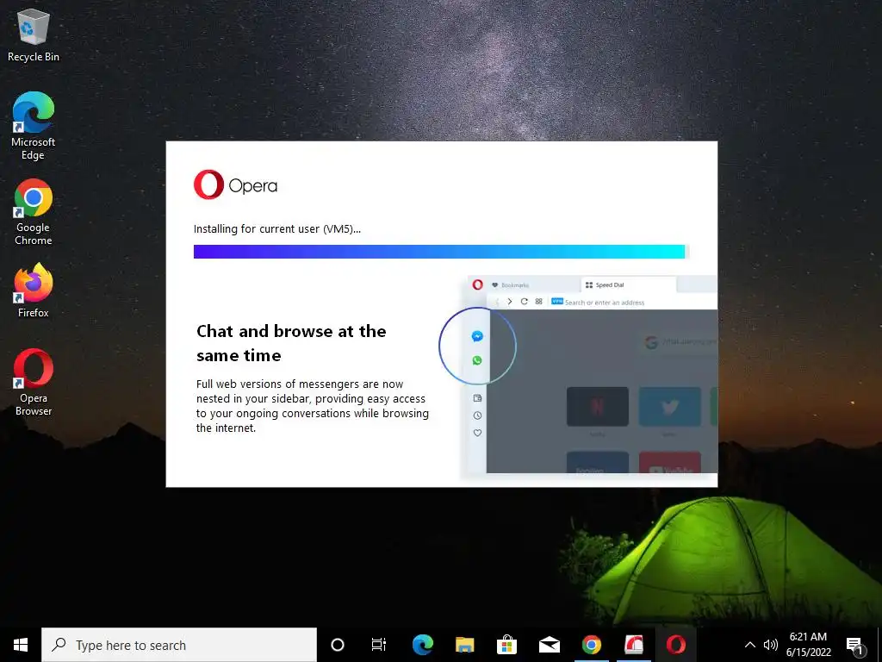The width and height of the screenshot is (882, 662).
Task: Select the Opera Browser desktop shortcut
Action: tap(34, 382)
